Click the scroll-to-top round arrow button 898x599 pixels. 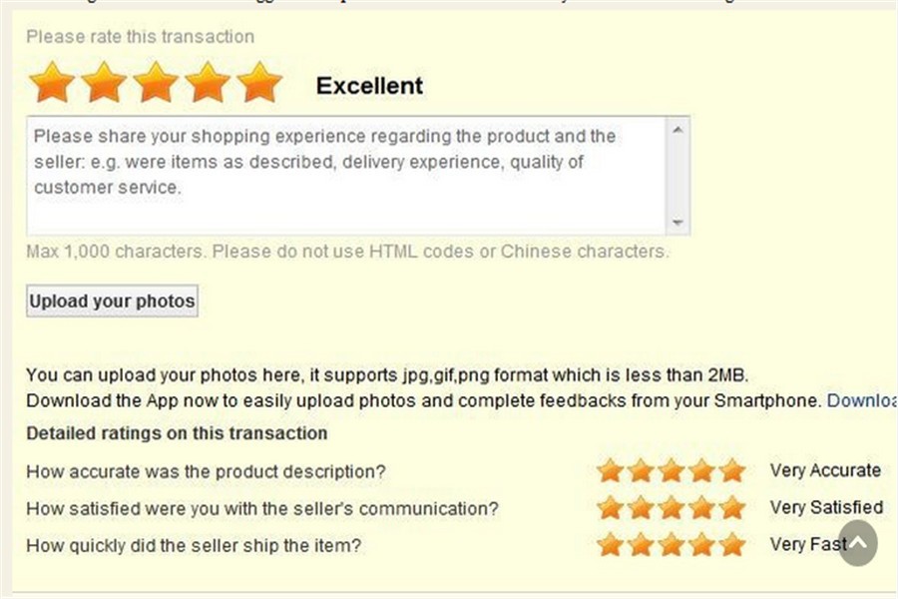tap(857, 543)
